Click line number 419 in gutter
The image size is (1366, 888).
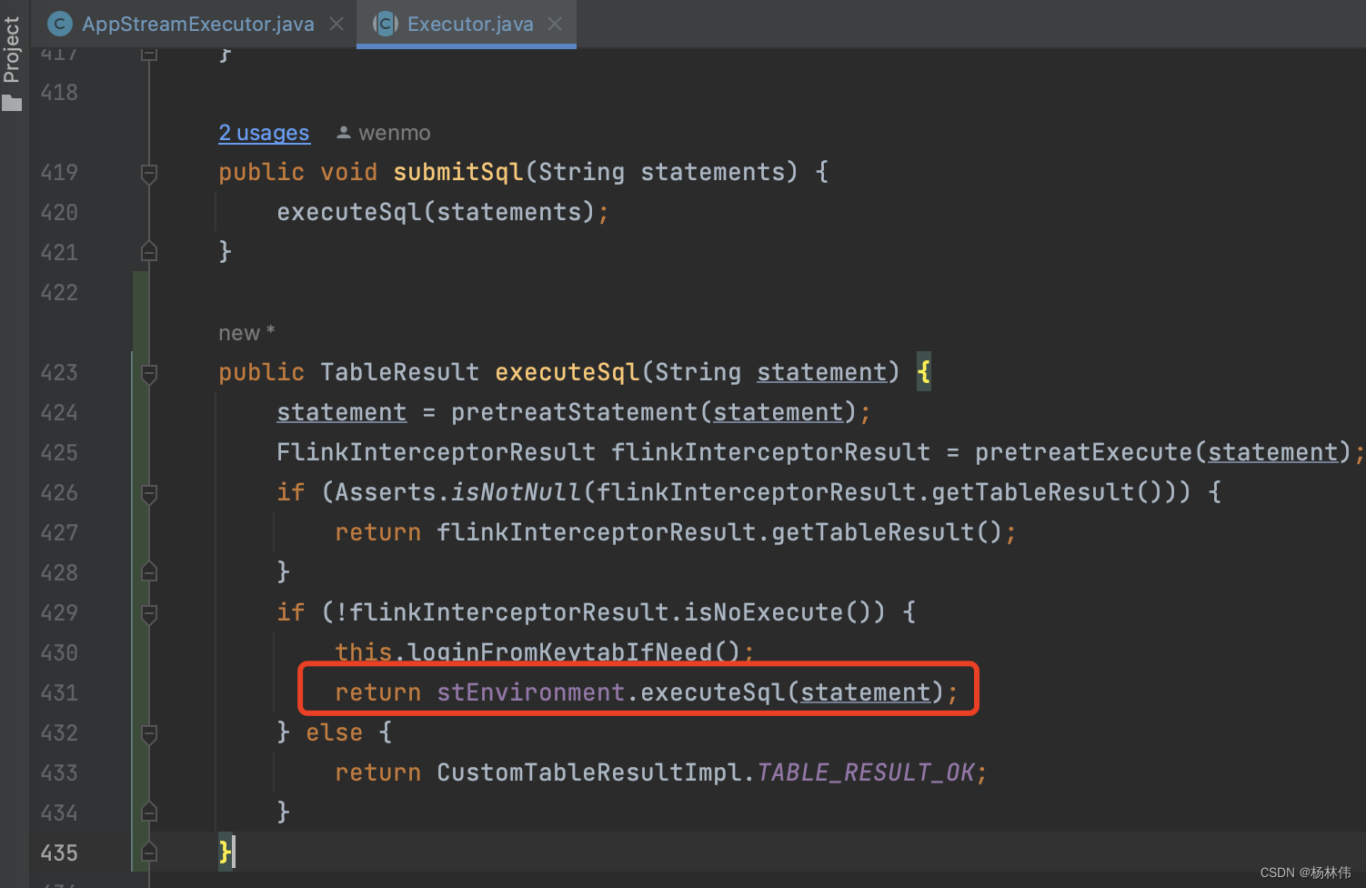click(59, 173)
